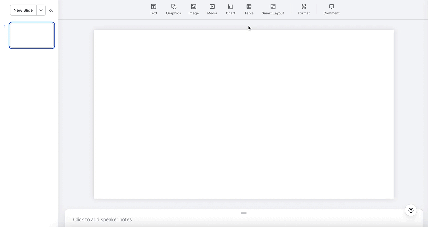The height and width of the screenshot is (227, 428).
Task: Select the slide 1 thumbnail
Action: (32, 35)
